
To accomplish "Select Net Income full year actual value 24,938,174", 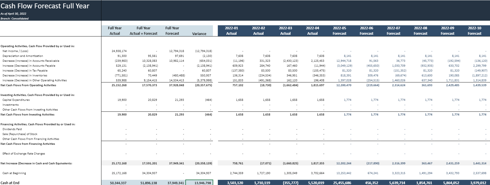I will click(x=119, y=51).
